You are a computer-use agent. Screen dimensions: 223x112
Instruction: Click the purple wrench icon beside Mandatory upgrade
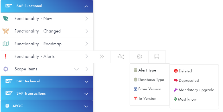pos(176,90)
